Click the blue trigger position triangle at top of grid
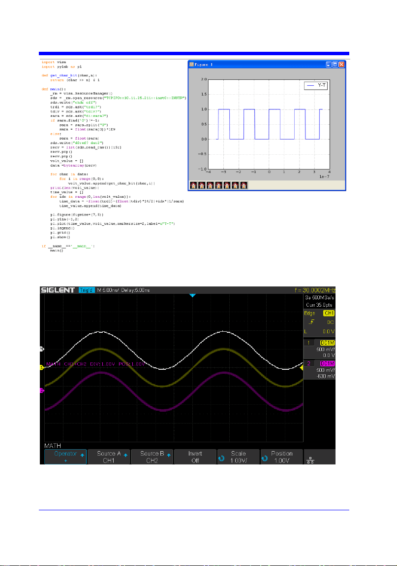This screenshot has width=397, height=566. point(192,295)
